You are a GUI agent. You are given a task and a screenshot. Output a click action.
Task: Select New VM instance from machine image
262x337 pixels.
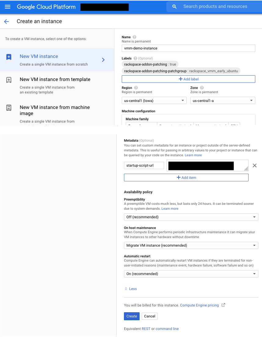pos(55,110)
